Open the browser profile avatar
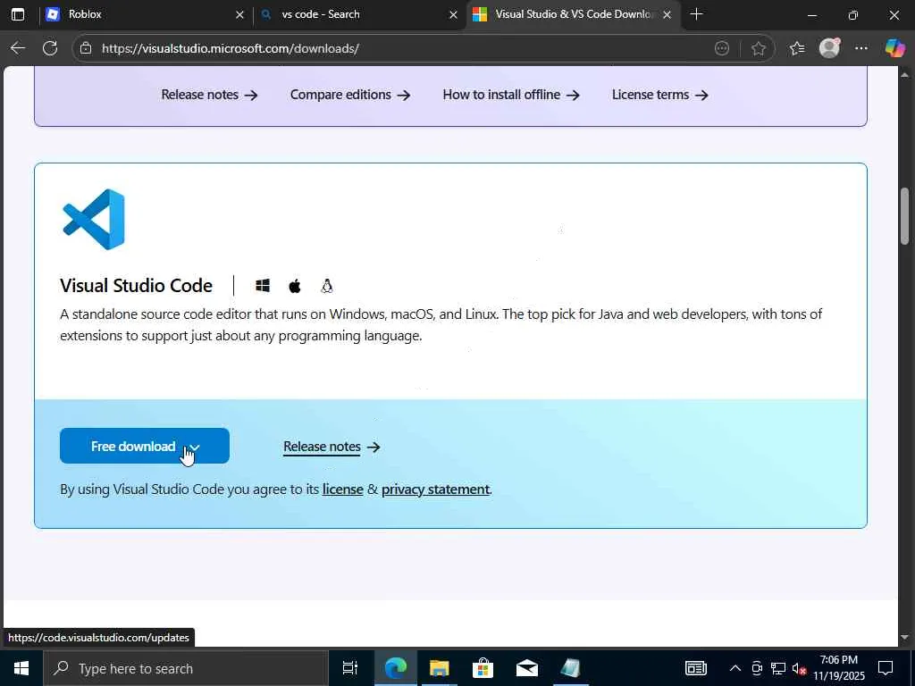Screen dimensions: 915x686 coord(829,48)
